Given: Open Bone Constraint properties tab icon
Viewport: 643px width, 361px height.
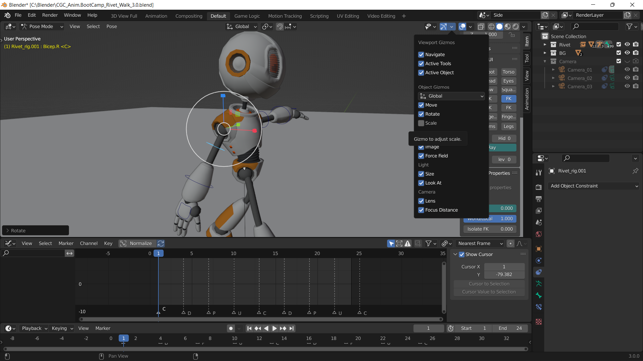Looking at the screenshot, I should pyautogui.click(x=539, y=307).
